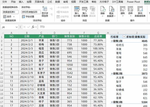Open the row labels filter dropdown
Screen dimensions: 150x107
(x=124, y=37)
